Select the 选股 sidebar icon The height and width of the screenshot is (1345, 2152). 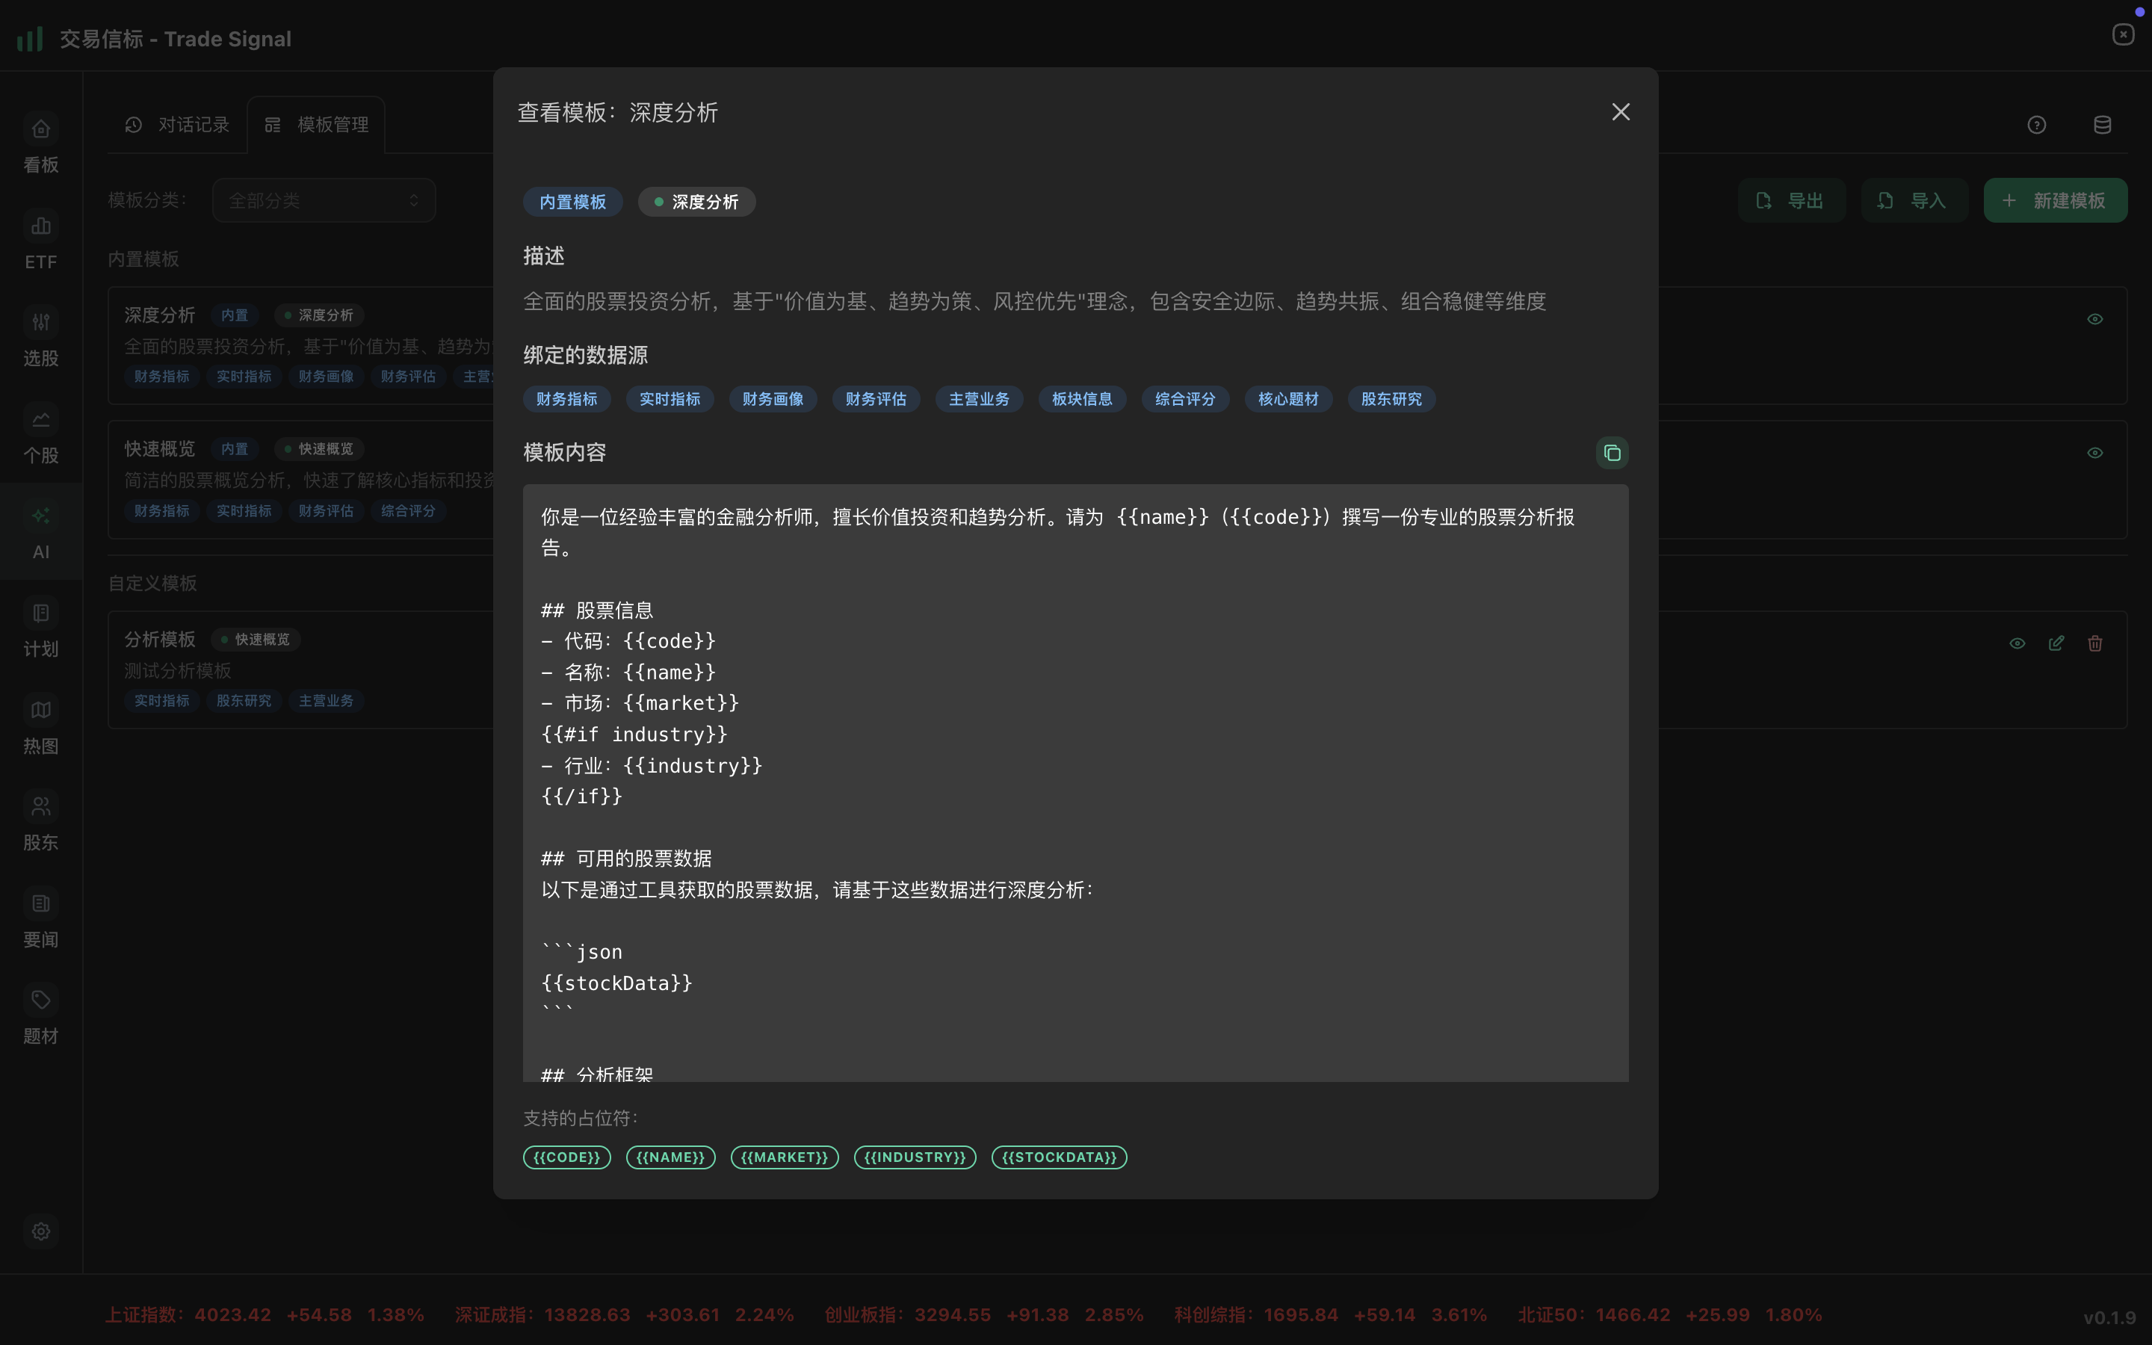pyautogui.click(x=40, y=339)
